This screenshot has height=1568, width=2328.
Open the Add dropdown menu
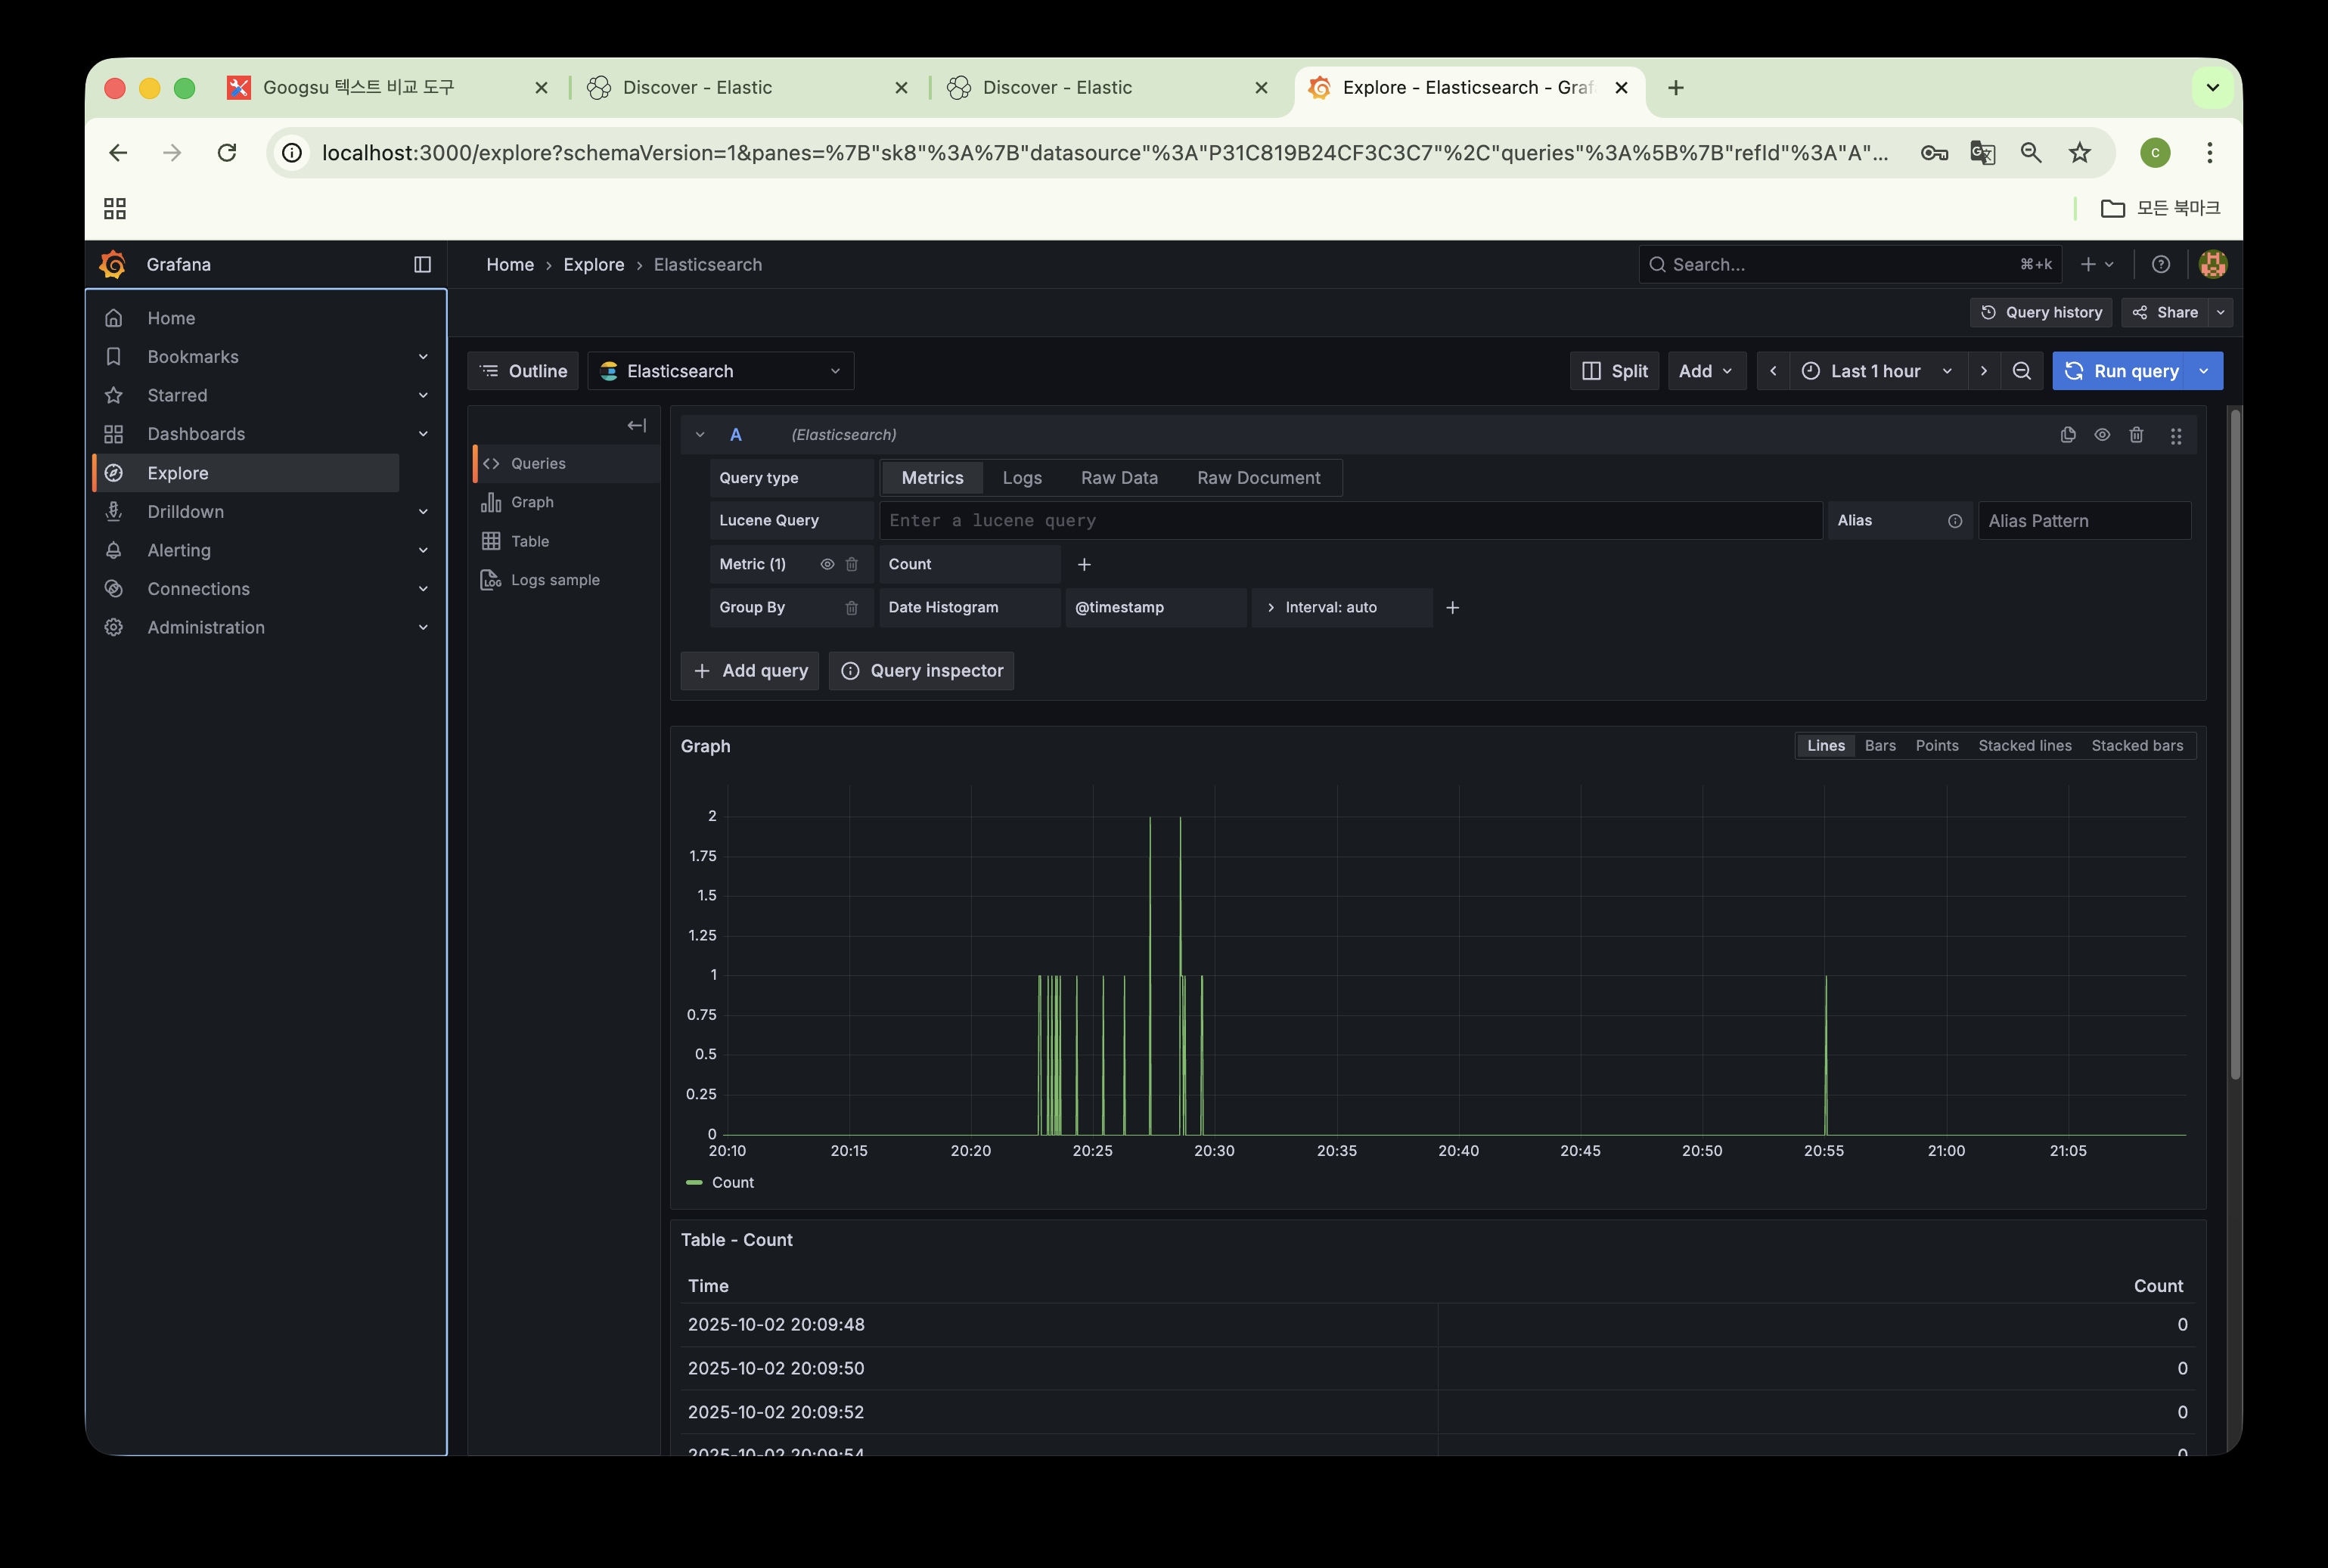point(1707,371)
